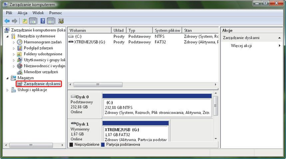Collapse the Zarządzanie dyskami actions section
The image size is (286, 159).
pos(279,38)
